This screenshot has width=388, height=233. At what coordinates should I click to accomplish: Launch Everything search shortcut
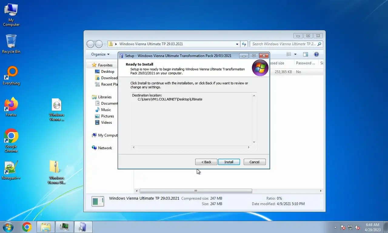(x=11, y=76)
